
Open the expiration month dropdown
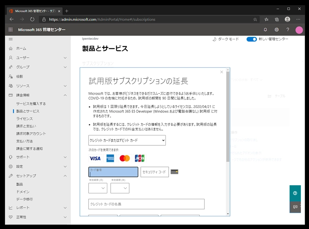tap(98, 188)
